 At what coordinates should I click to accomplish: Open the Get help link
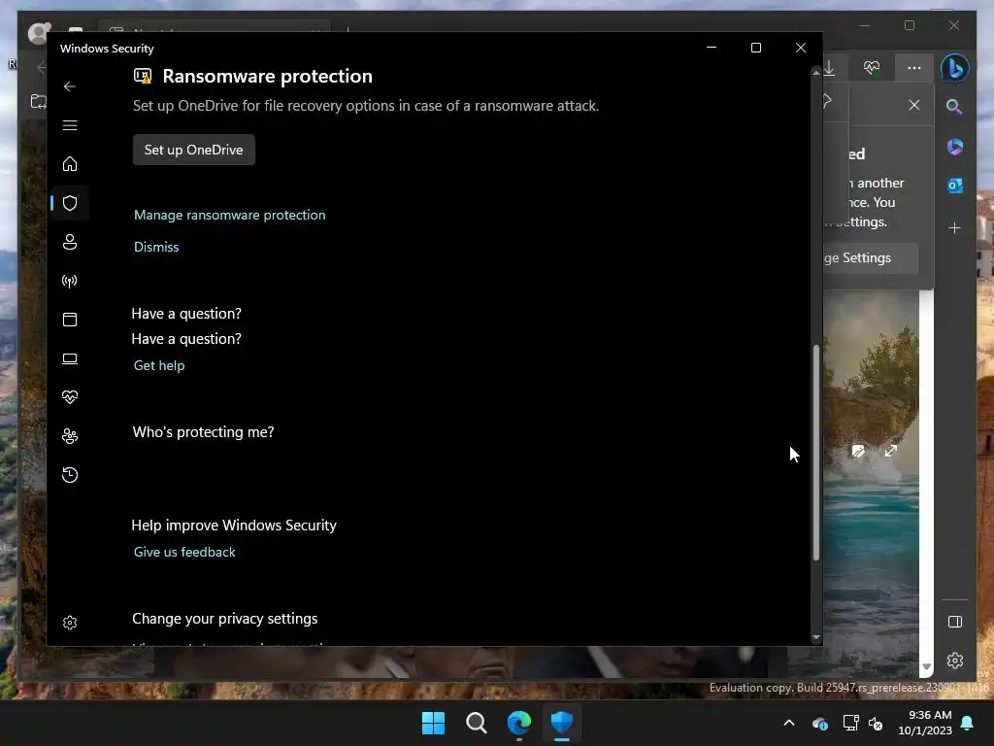(159, 365)
